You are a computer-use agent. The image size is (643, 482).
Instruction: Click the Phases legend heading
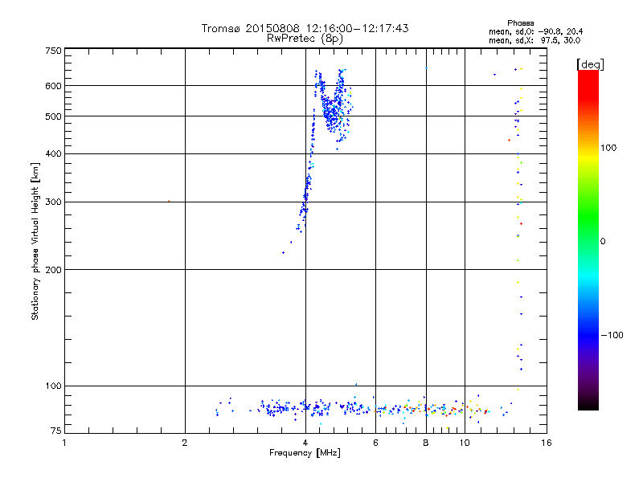pos(520,23)
